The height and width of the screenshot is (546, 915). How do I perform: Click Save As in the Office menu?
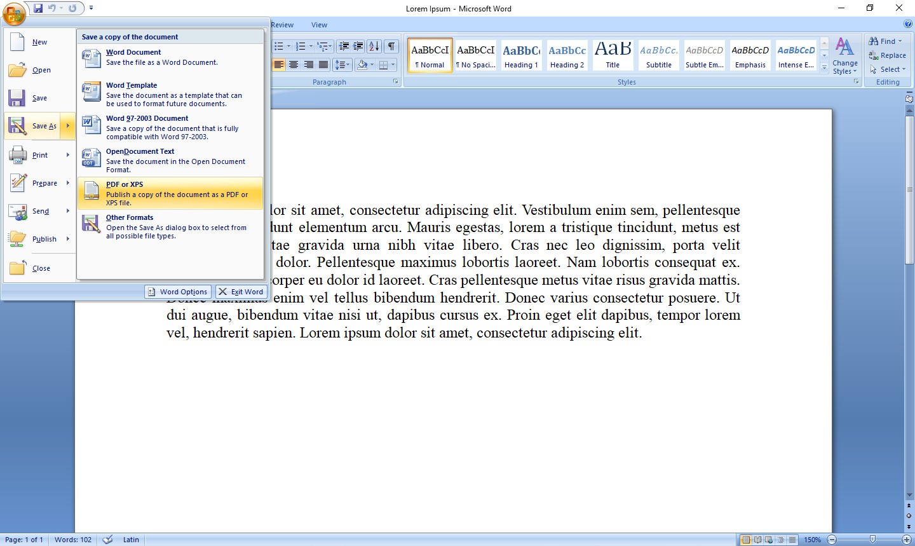(x=32, y=126)
